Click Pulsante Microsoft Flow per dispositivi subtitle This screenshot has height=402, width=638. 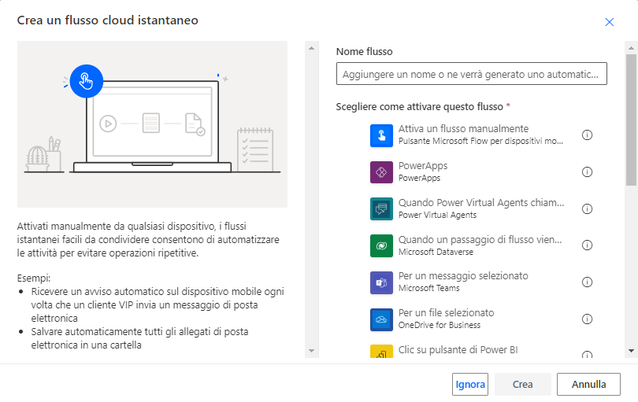point(480,141)
